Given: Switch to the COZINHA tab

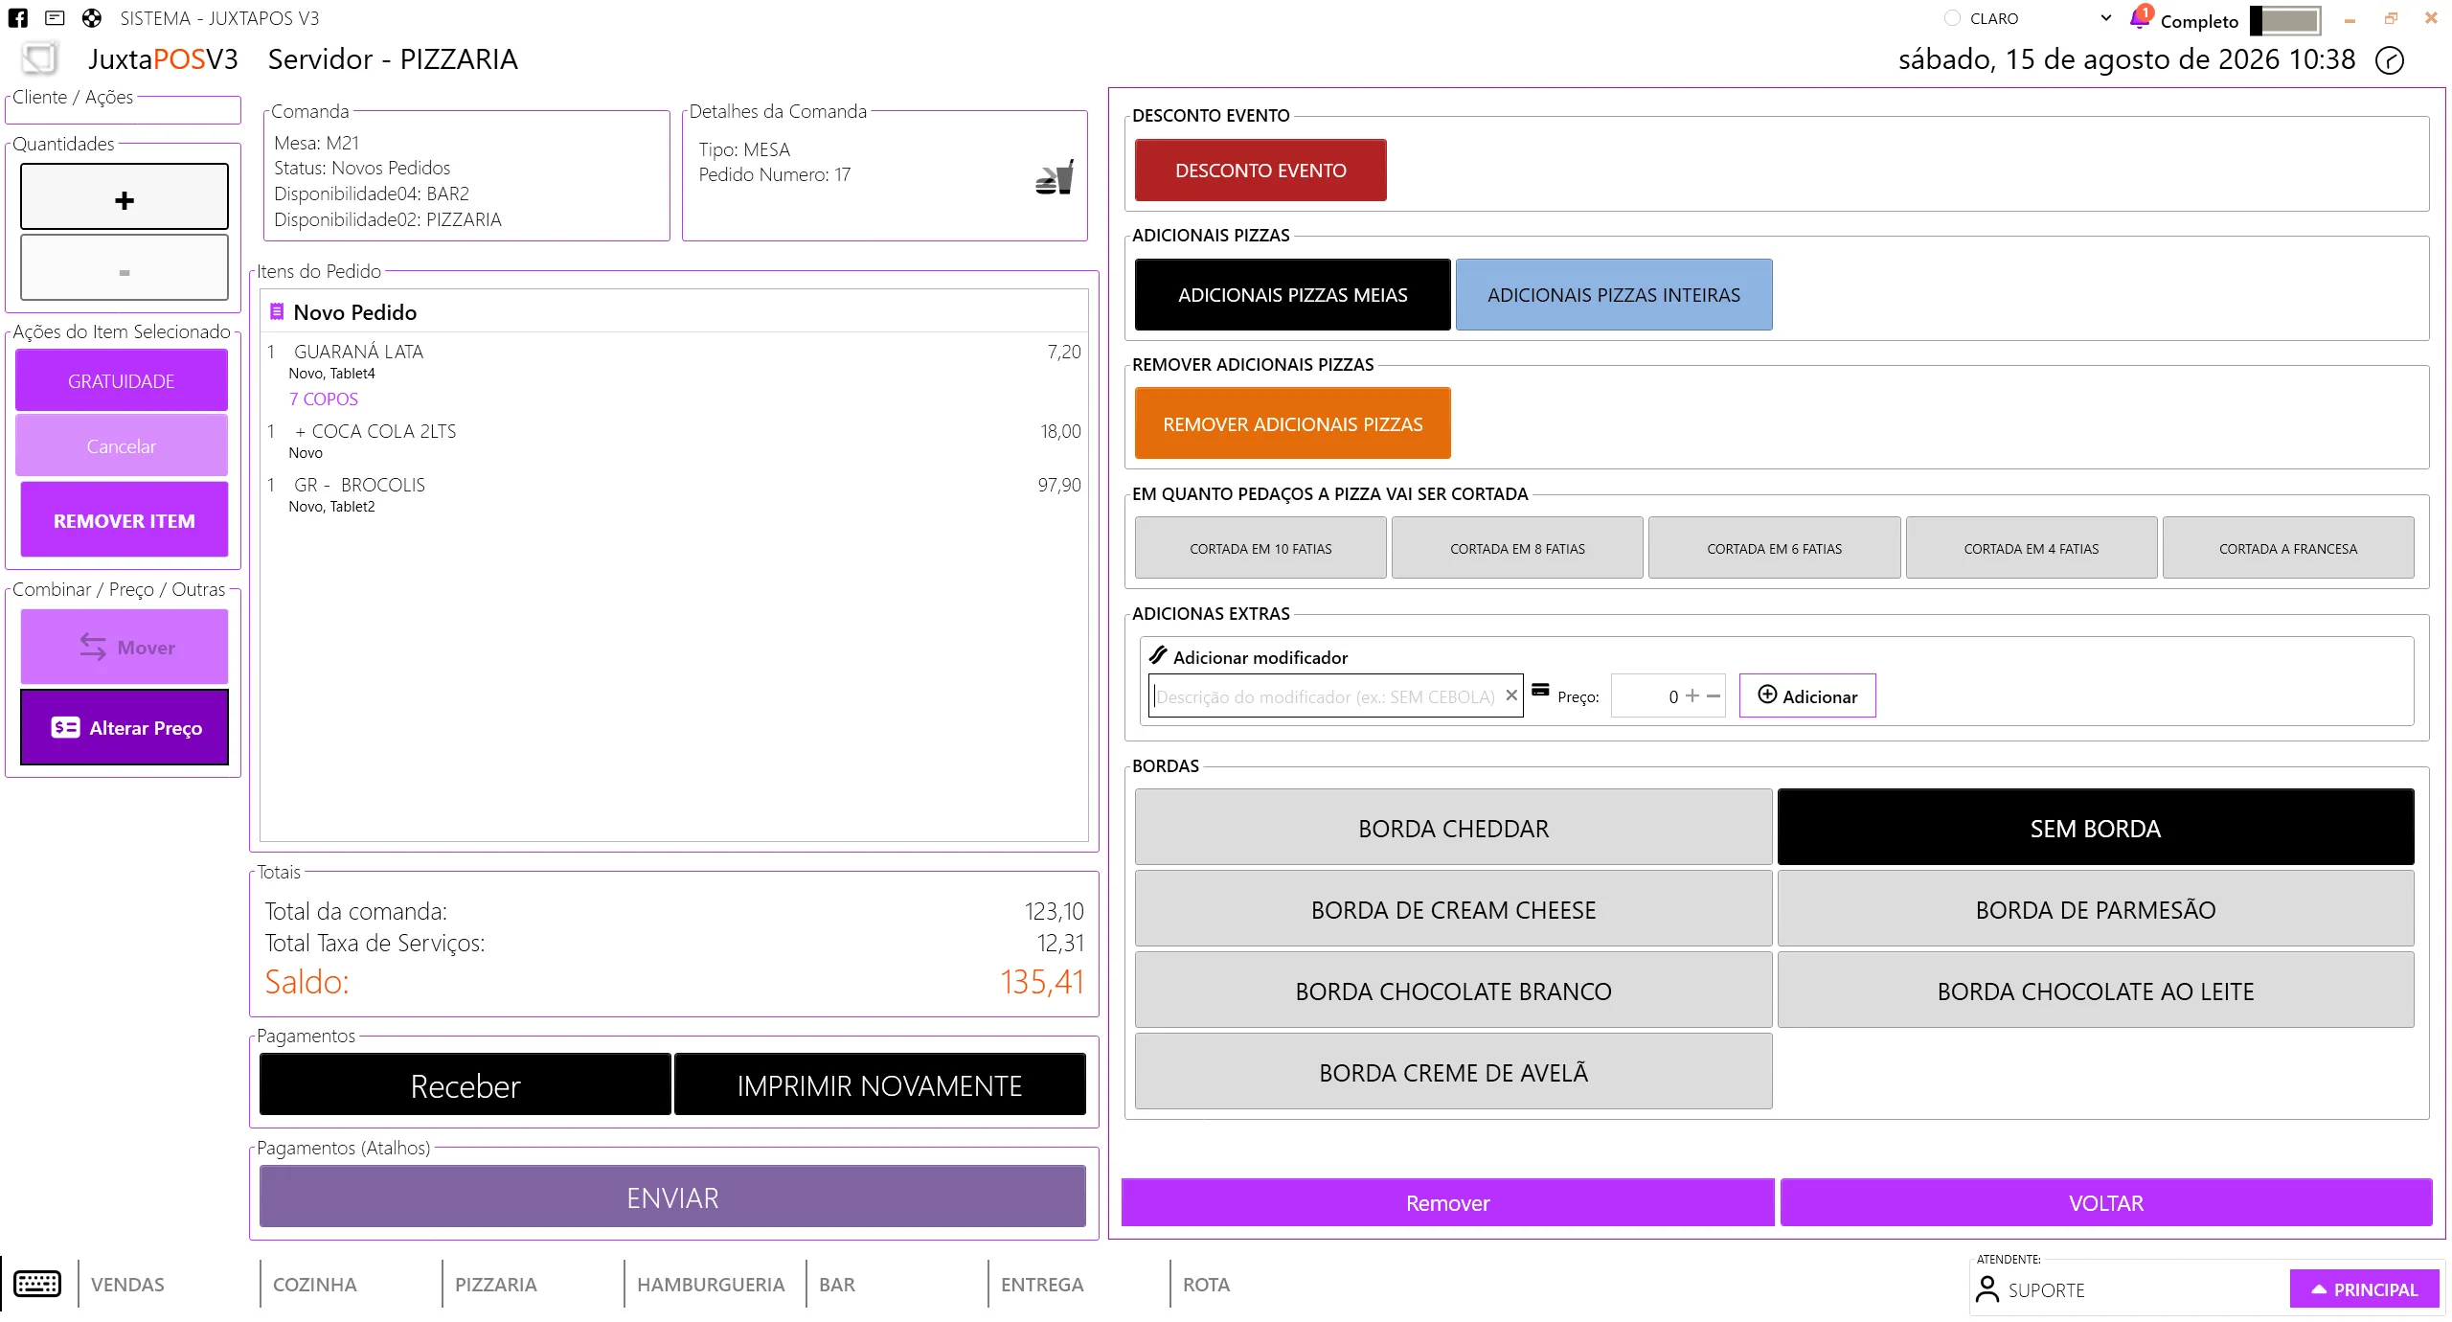Looking at the screenshot, I should point(314,1285).
